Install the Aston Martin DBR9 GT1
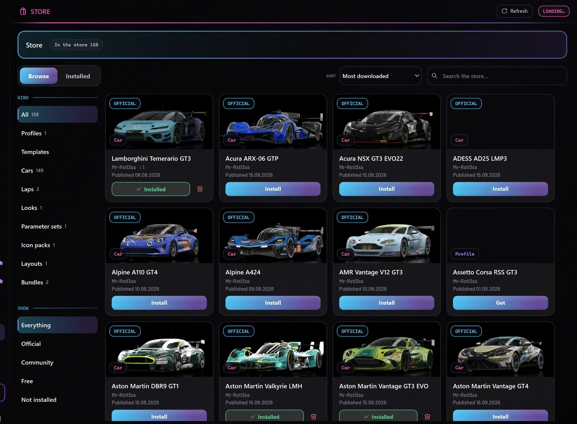Viewport: 577px width, 424px height. click(x=159, y=416)
